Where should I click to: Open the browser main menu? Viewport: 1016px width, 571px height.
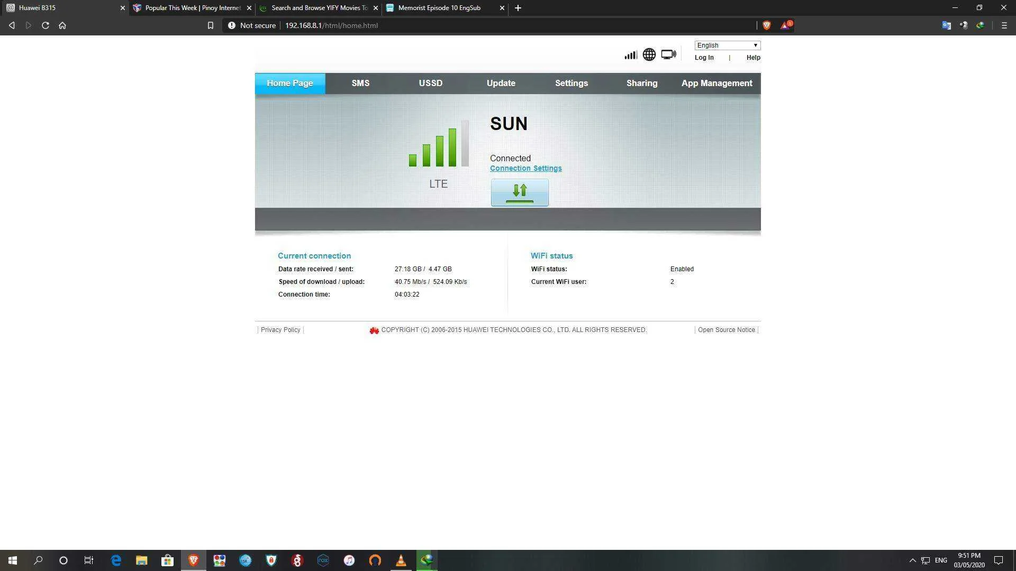(x=1004, y=25)
